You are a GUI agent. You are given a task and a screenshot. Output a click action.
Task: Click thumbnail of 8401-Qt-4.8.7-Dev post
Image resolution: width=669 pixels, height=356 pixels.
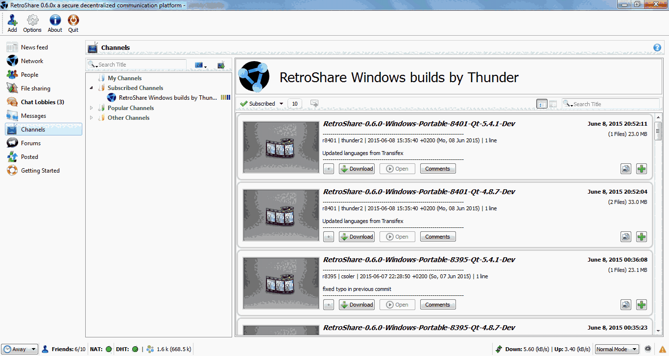tap(281, 215)
